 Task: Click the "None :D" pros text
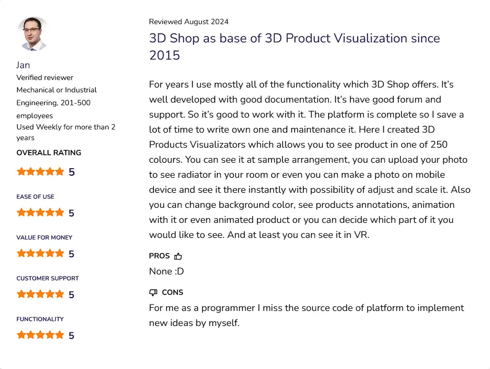click(x=167, y=271)
